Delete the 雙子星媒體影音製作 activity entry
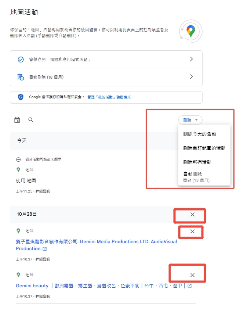The height and width of the screenshot is (309, 240). 192,231
